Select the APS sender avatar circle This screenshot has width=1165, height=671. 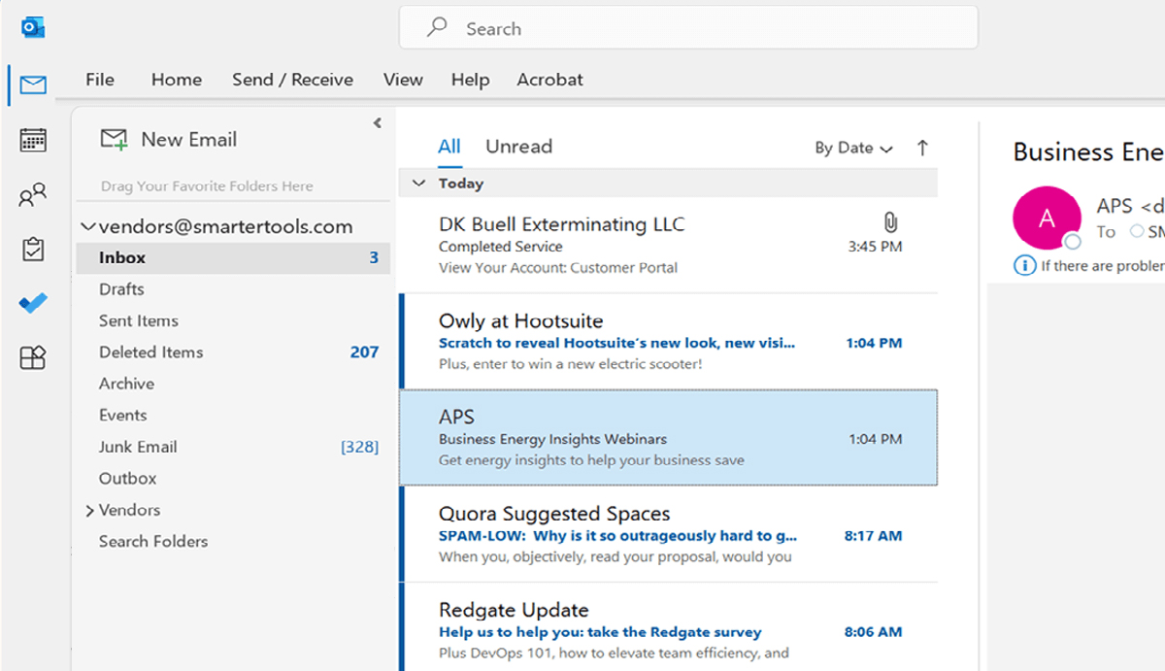pyautogui.click(x=1048, y=218)
